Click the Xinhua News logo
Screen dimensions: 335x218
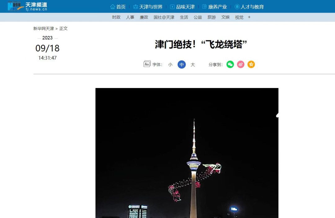coord(16,6)
